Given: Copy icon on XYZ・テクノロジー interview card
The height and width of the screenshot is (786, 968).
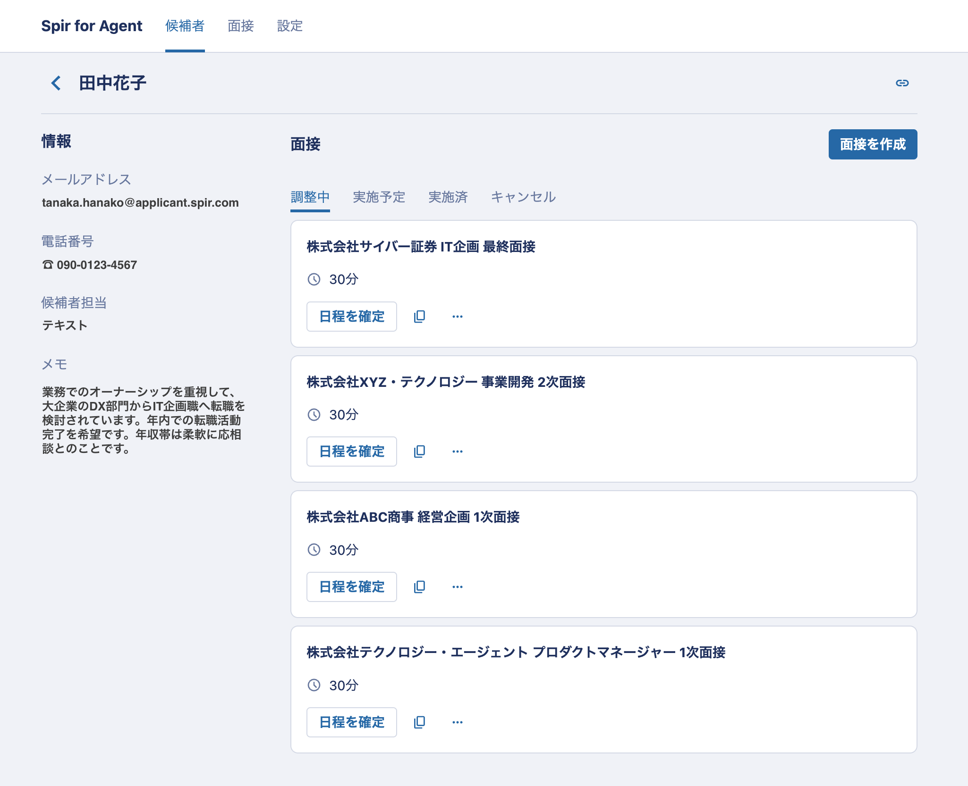Looking at the screenshot, I should click(419, 452).
